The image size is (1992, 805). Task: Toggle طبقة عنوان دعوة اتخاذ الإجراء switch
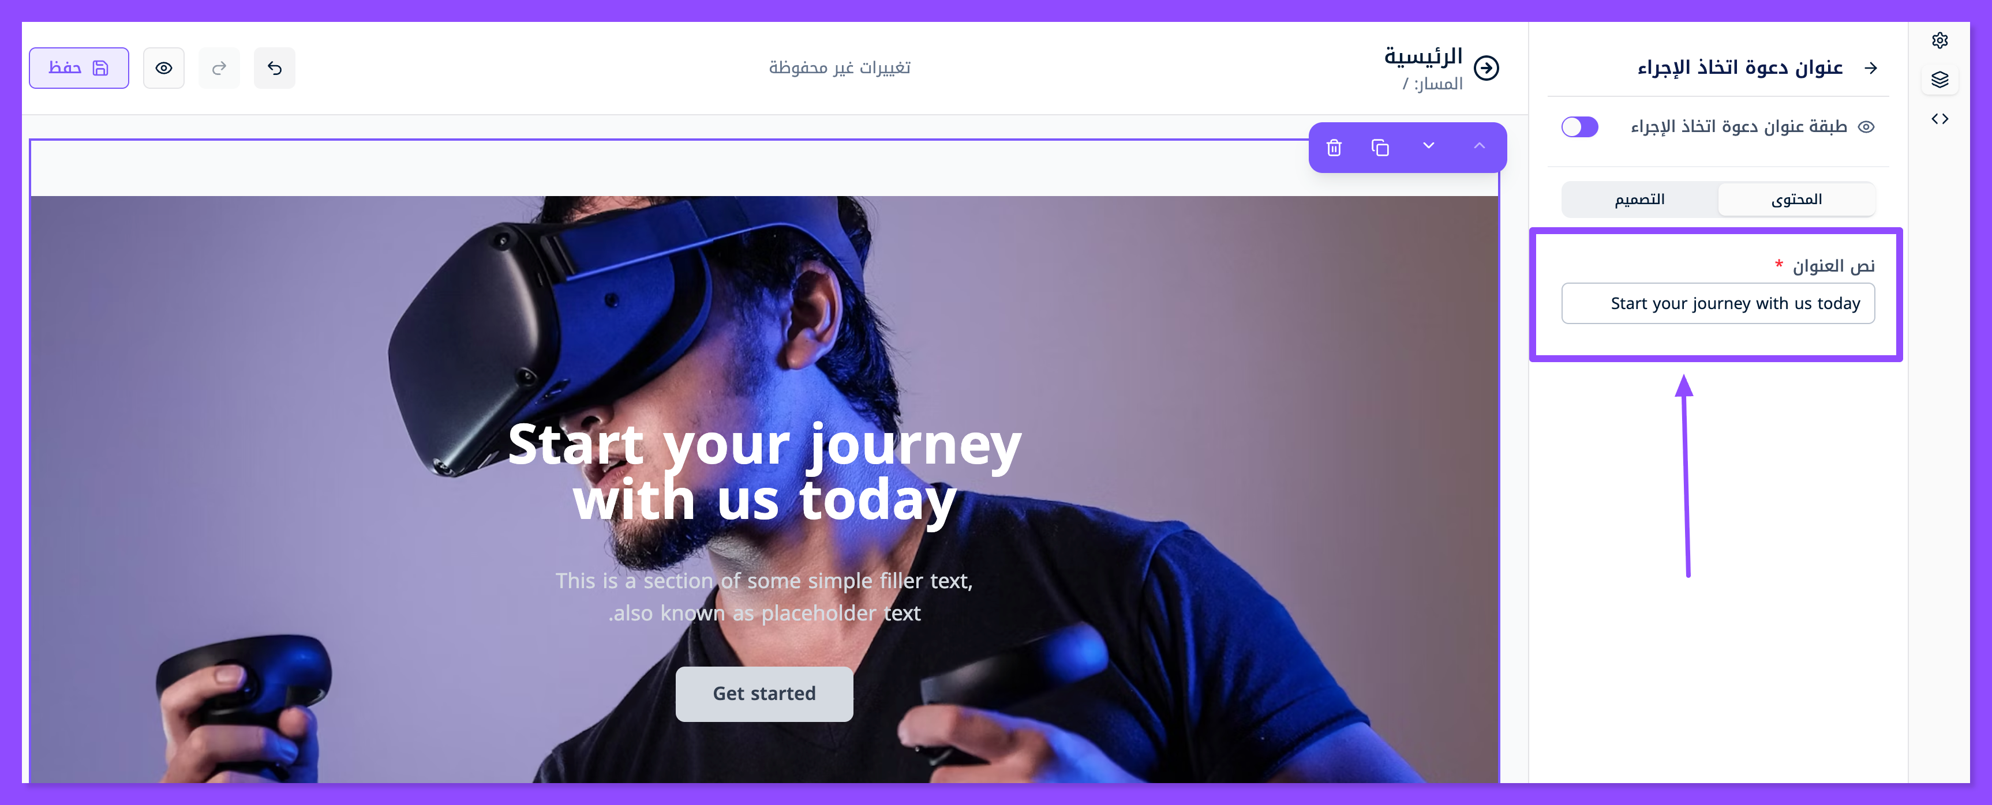coord(1580,127)
